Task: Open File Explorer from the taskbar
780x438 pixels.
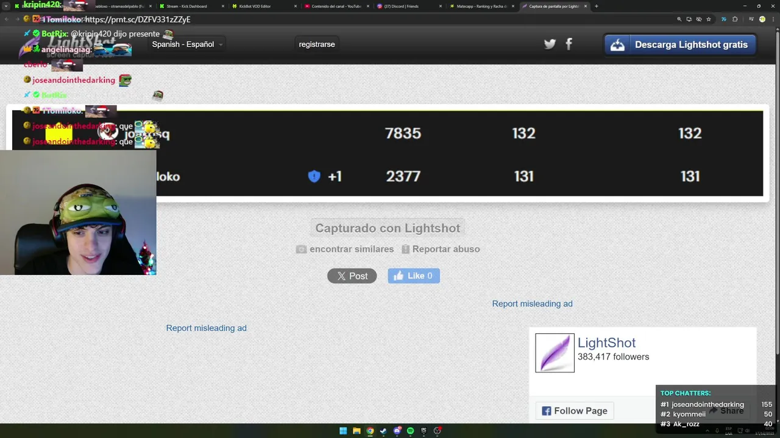Action: (356, 431)
